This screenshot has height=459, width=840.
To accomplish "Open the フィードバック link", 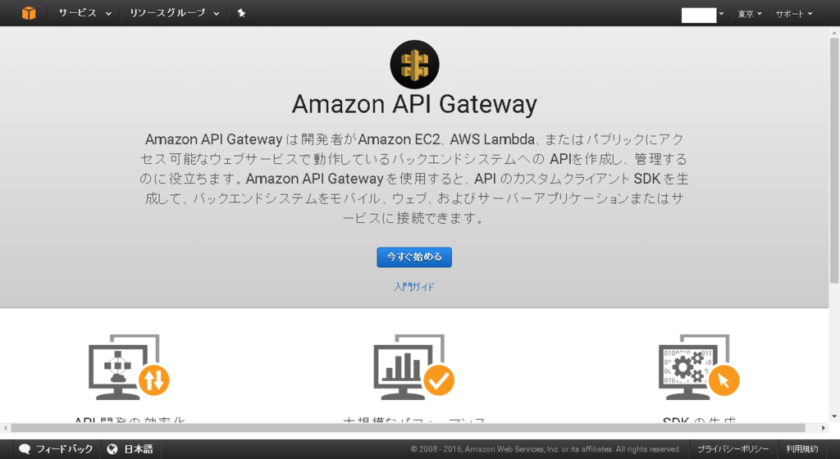I will click(64, 449).
